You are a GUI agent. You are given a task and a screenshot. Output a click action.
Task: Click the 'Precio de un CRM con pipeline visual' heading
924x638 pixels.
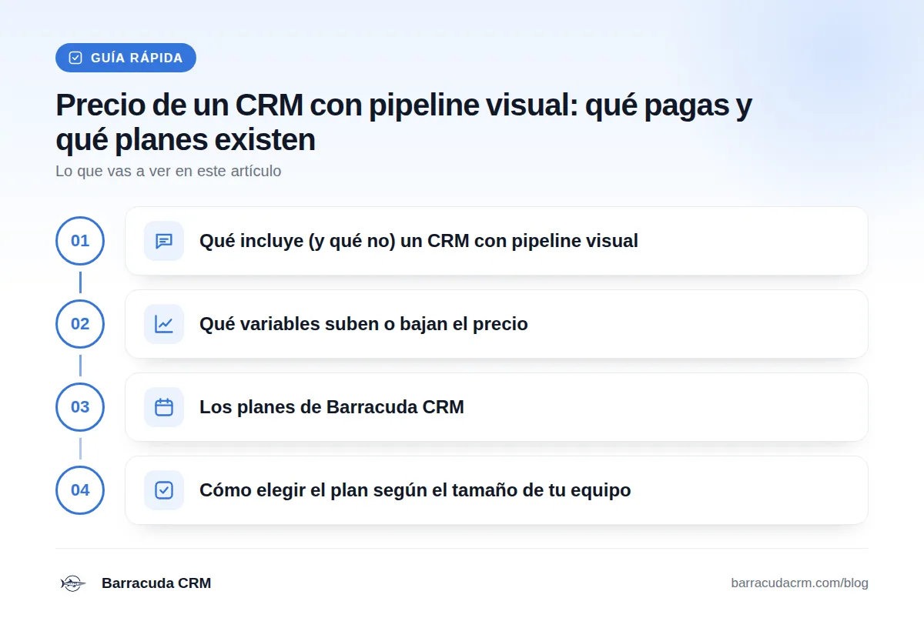[x=403, y=122]
